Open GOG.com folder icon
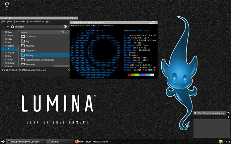 coord(23,36)
